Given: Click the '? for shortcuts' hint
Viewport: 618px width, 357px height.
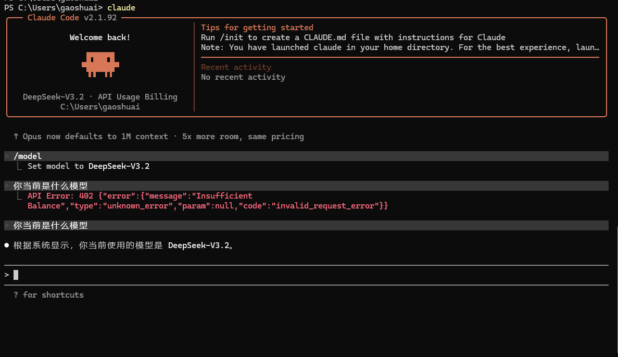Looking at the screenshot, I should 48,295.
